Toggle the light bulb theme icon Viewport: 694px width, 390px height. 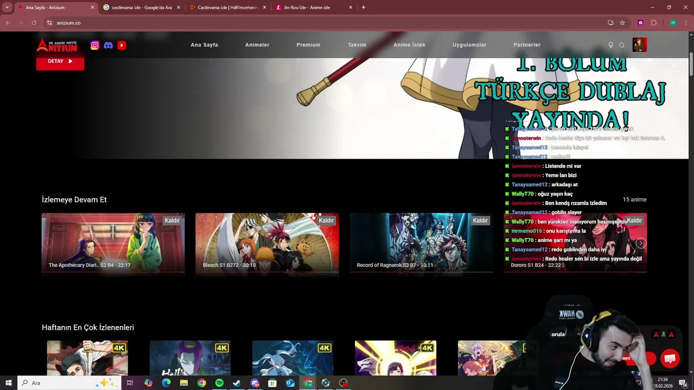[x=611, y=45]
